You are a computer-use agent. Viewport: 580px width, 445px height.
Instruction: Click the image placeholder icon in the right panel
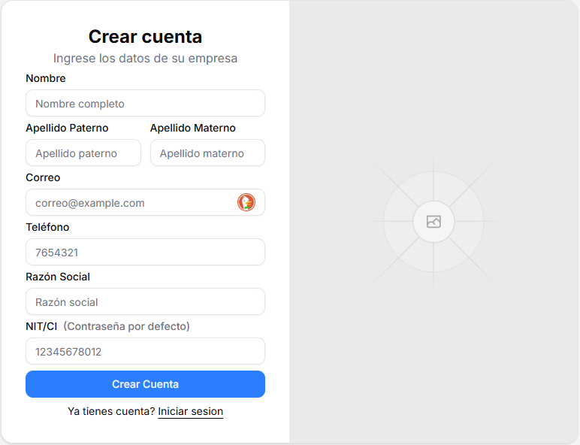click(433, 222)
